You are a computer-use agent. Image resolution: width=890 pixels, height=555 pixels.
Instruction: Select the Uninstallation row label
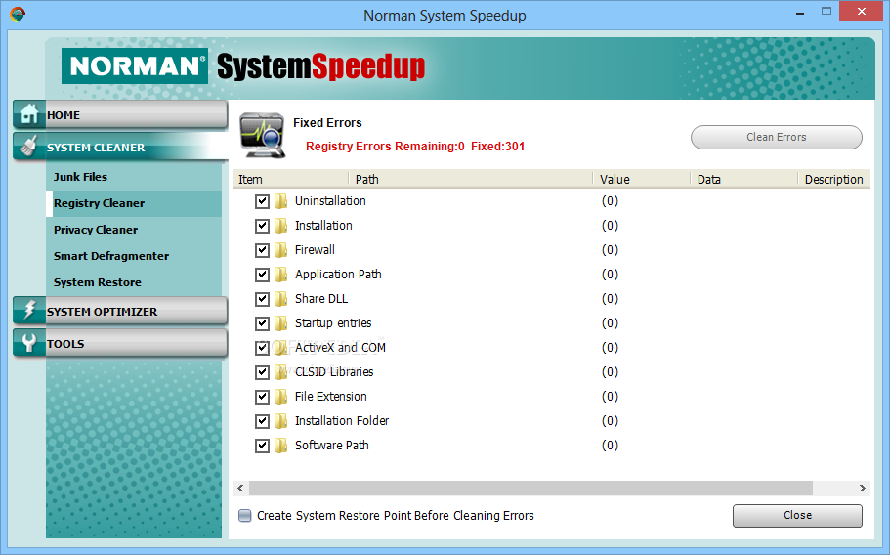pos(330,201)
